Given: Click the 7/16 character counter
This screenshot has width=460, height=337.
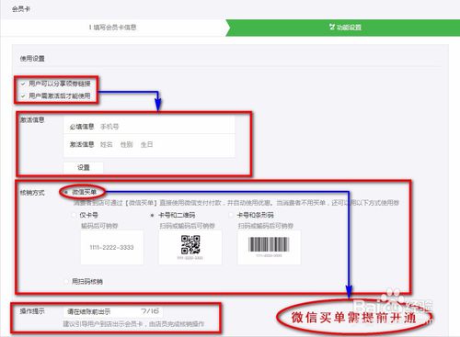Looking at the screenshot, I should pyautogui.click(x=150, y=311).
